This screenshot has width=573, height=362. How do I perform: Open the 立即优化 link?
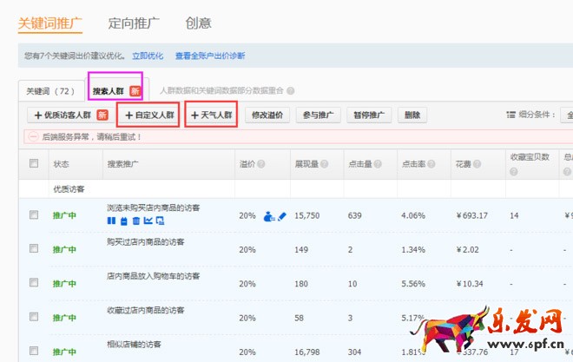coord(148,56)
